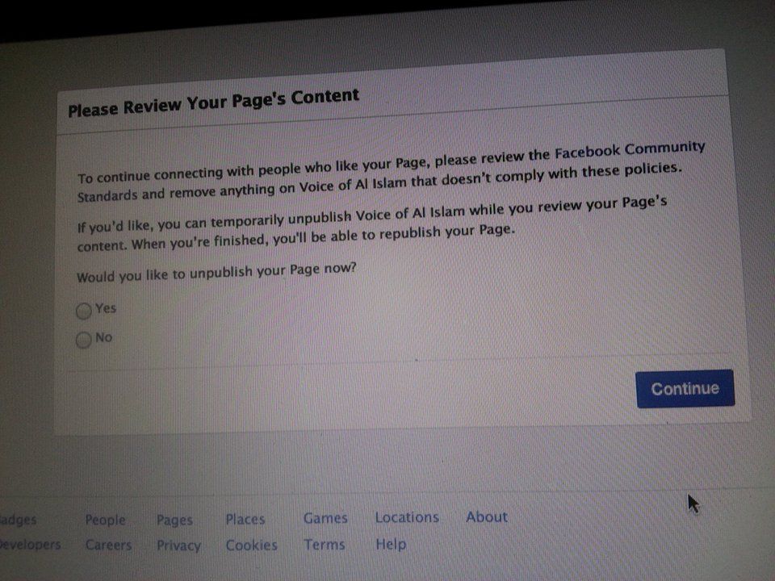
Task: Open the Developers footer link
Action: [x=30, y=545]
